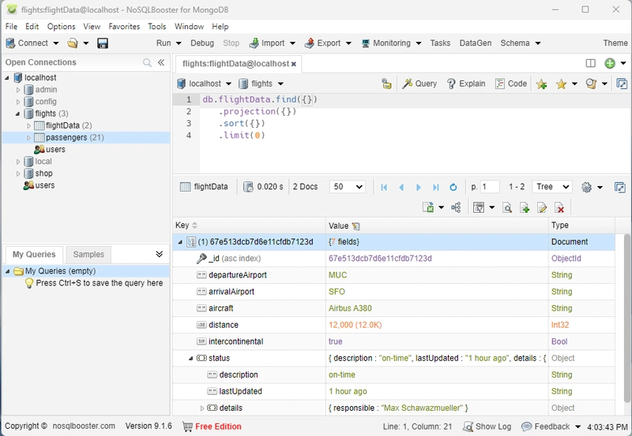Maximize the editor pane with the expand icon

pos(622,84)
